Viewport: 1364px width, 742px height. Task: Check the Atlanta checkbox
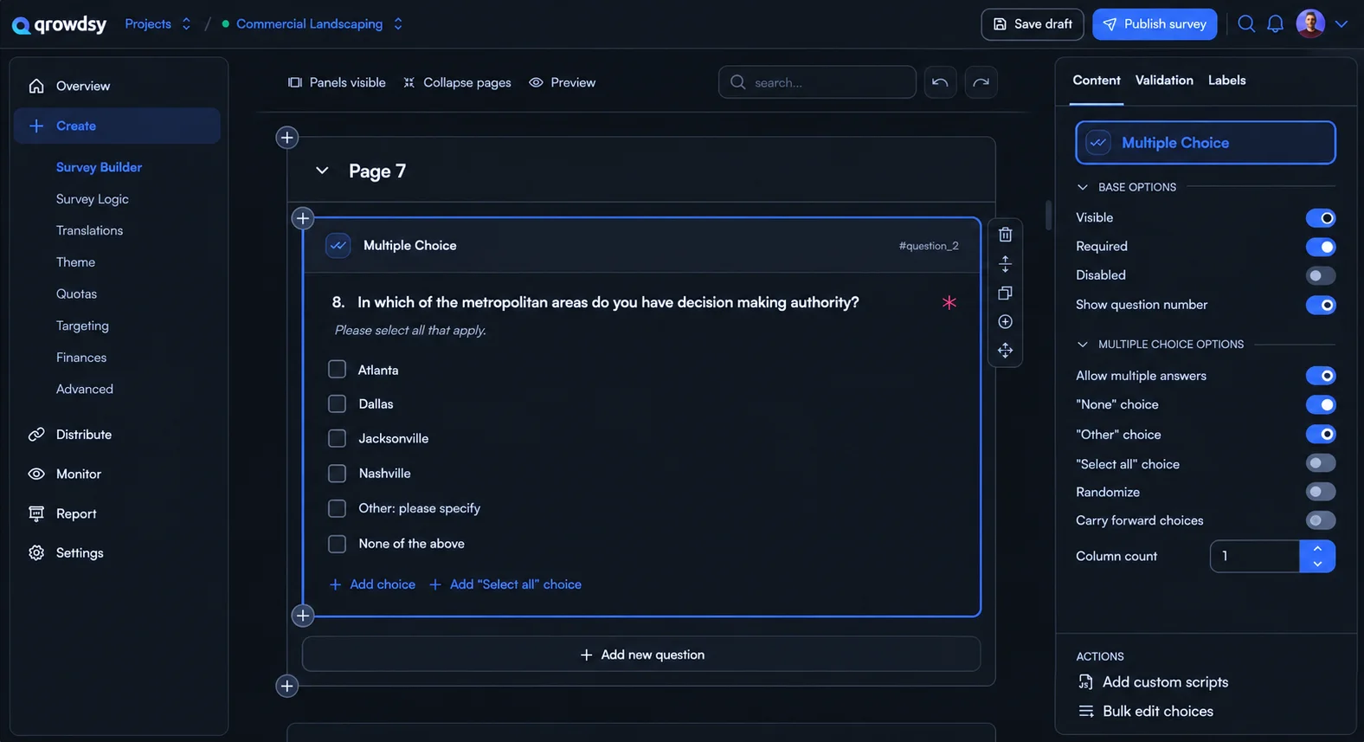337,370
